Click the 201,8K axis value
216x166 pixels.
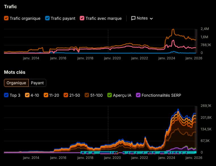(x=206, y=118)
